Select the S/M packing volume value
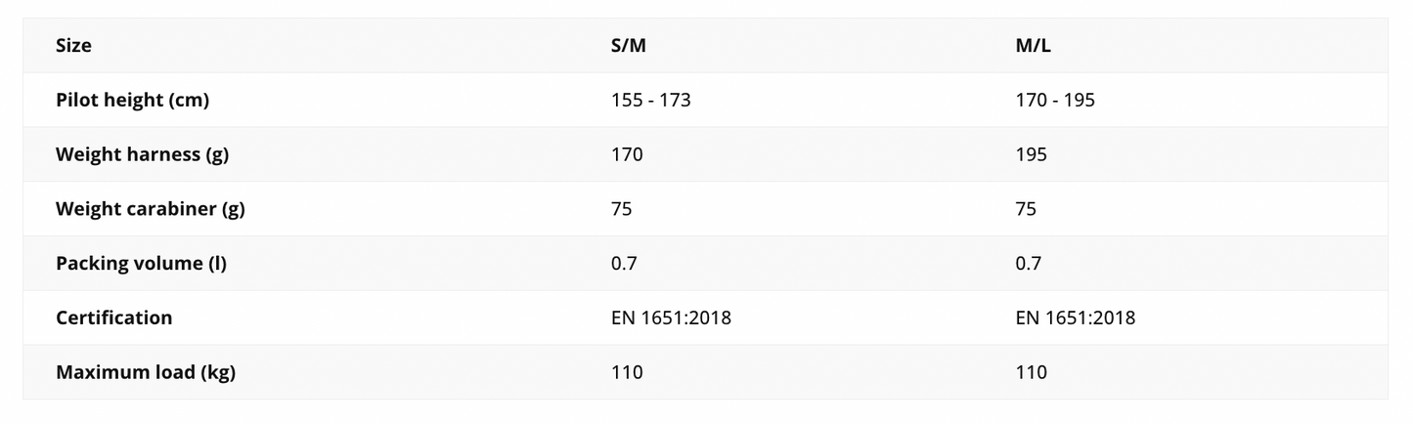The width and height of the screenshot is (1413, 424). 624,263
